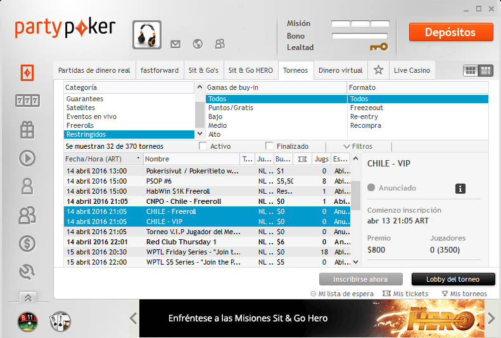The height and width of the screenshot is (338, 501).
Task: Select the Freerolls category
Action: tap(129, 125)
